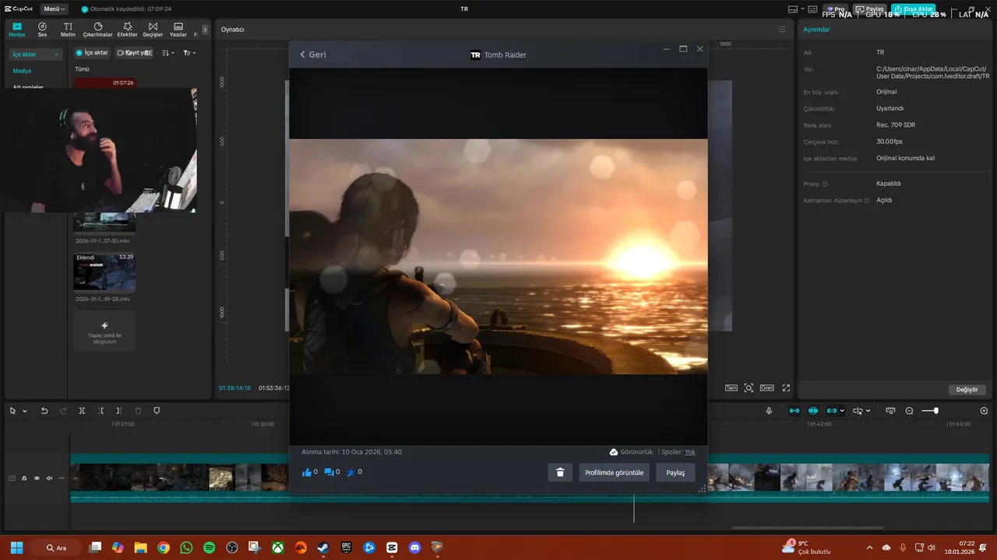Open the CapCut Menü dropdown
The height and width of the screenshot is (560, 997).
pos(54,9)
